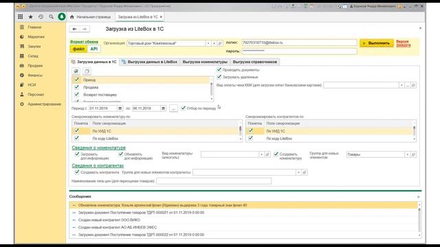Image resolution: width=440 pixels, height=247 pixels.
Task: Click the ellipsis button of Вид оплаты чека ККМ
Action: coord(408,85)
